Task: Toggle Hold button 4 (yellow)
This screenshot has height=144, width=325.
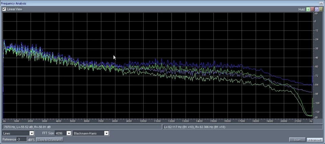Action: point(321,9)
